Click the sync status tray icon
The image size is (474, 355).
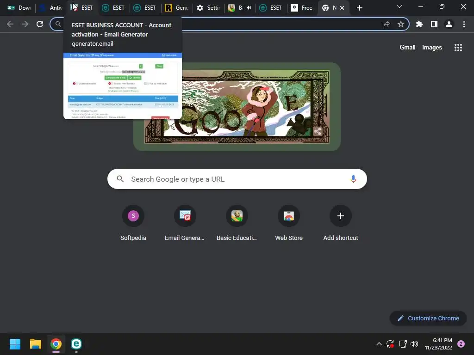390,344
